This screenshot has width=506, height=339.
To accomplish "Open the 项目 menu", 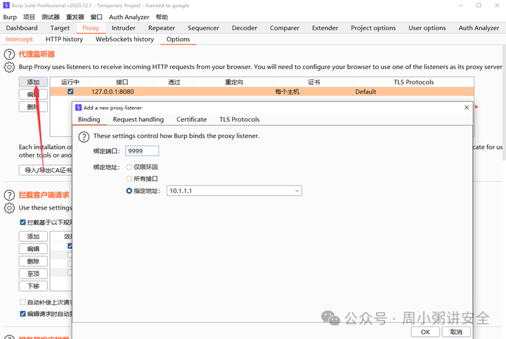I will pos(29,17).
